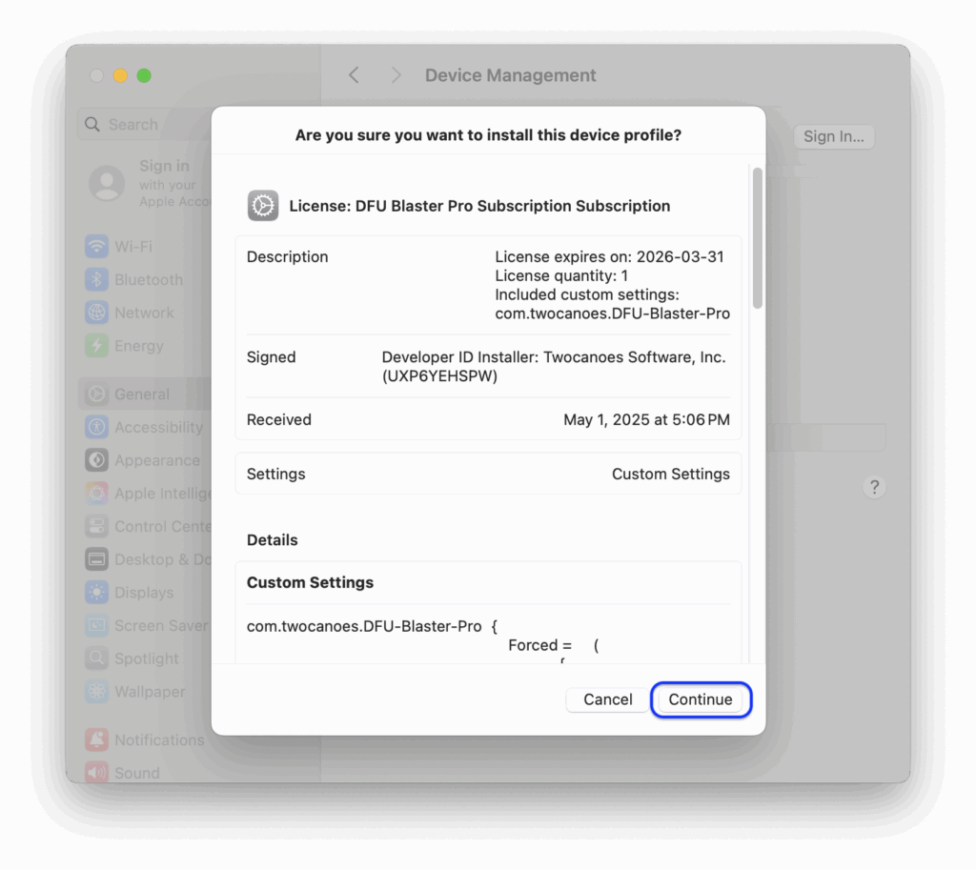The height and width of the screenshot is (870, 976).
Task: Open the Sound speaker icon
Action: coord(96,772)
